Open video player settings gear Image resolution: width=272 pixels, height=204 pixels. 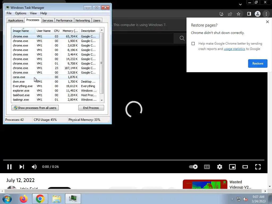point(220,167)
